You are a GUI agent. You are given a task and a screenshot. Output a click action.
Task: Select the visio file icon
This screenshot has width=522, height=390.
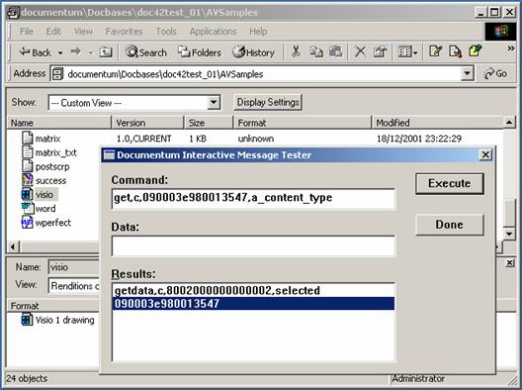[x=28, y=194]
